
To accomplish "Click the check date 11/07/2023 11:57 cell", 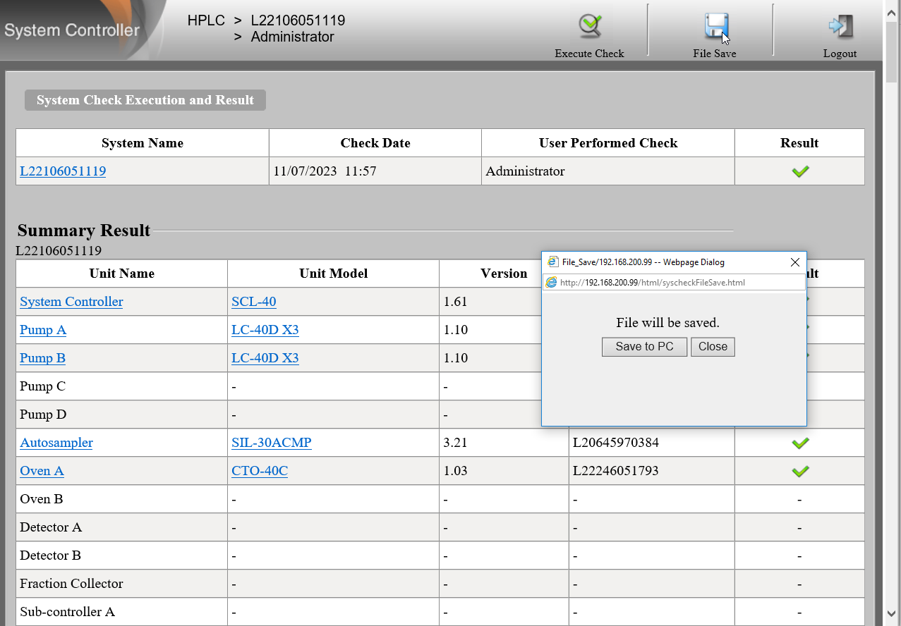I will point(375,171).
